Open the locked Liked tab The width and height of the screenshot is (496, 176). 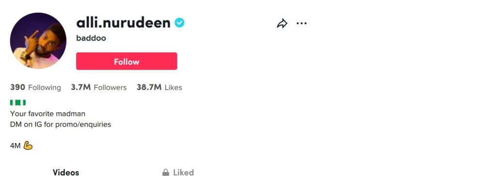coord(178,172)
